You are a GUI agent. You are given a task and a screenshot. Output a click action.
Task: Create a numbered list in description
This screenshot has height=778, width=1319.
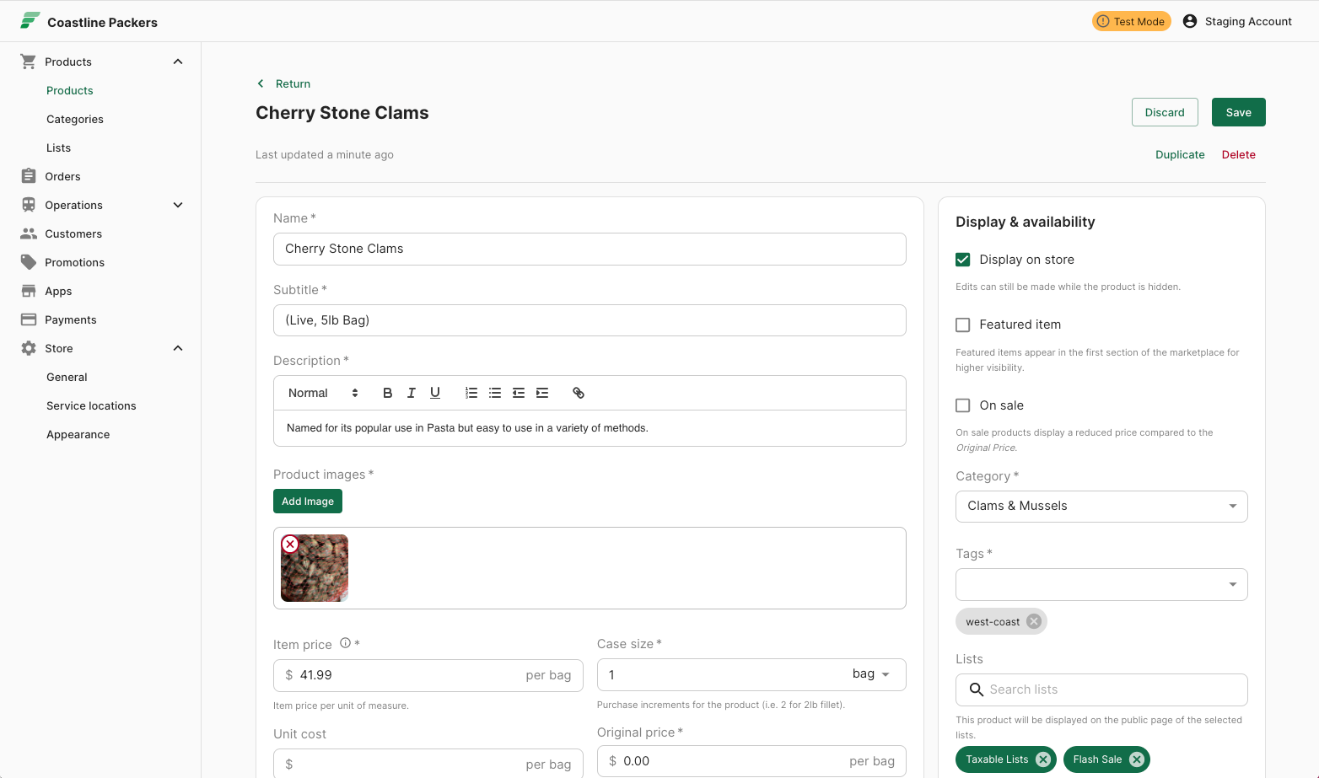coord(471,393)
